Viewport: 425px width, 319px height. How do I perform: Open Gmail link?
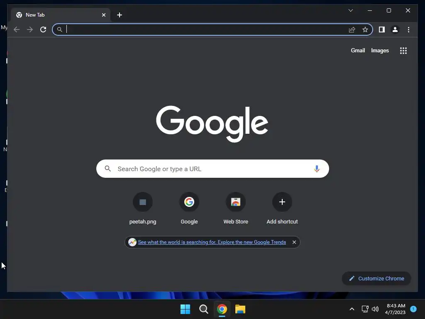click(358, 50)
